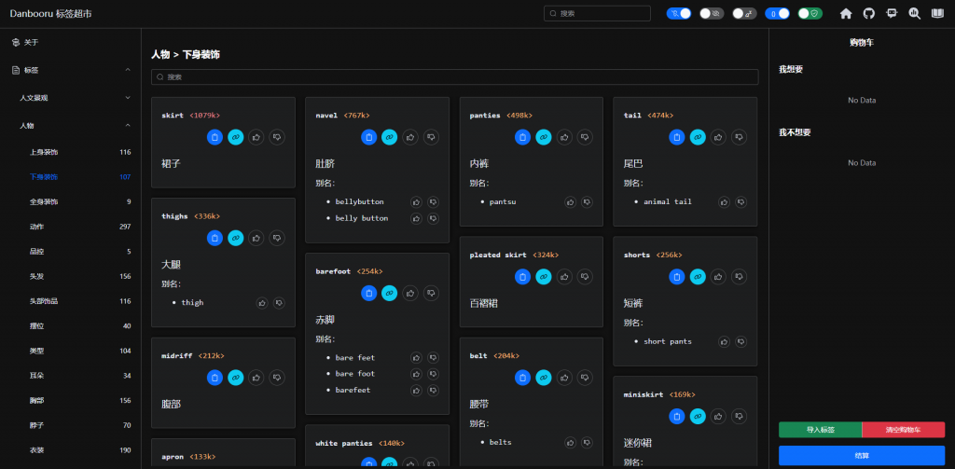955x469 pixels.
Task: Copy the pleated skirt tag
Action: pos(522,277)
